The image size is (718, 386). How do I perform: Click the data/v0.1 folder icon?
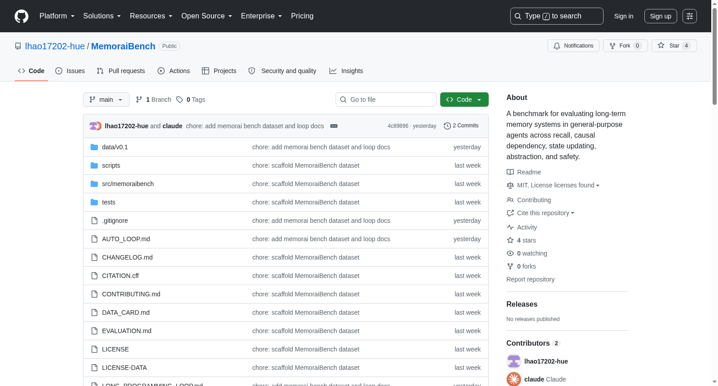coord(94,147)
